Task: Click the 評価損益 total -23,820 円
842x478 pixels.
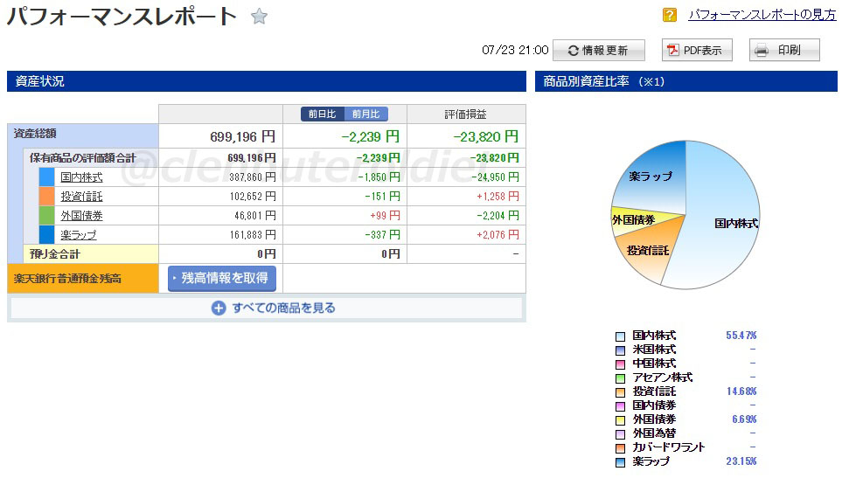Action: pyautogui.click(x=486, y=137)
